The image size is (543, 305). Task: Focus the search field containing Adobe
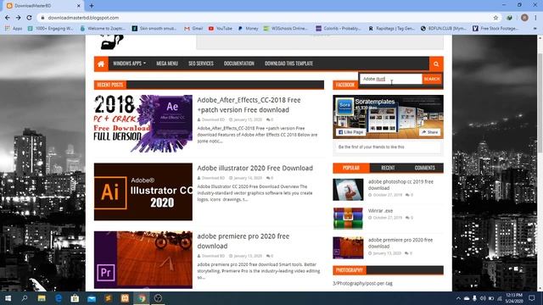(x=390, y=79)
